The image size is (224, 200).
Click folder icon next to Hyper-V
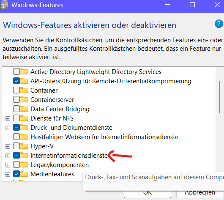point(24,146)
